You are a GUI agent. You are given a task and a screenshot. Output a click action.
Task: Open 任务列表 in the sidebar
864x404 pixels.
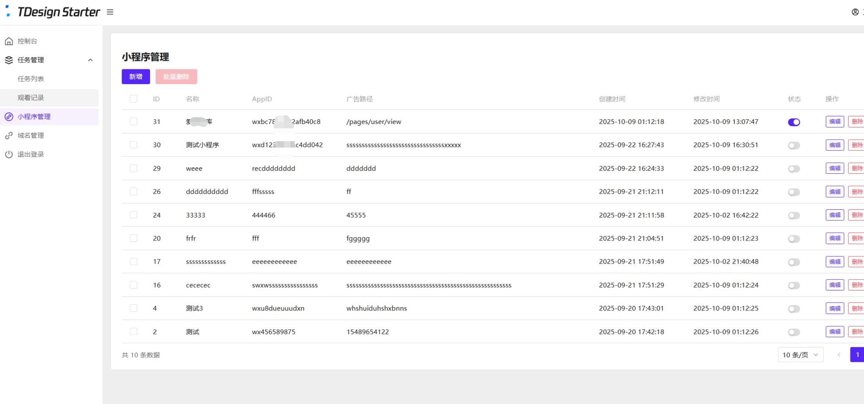pos(31,79)
